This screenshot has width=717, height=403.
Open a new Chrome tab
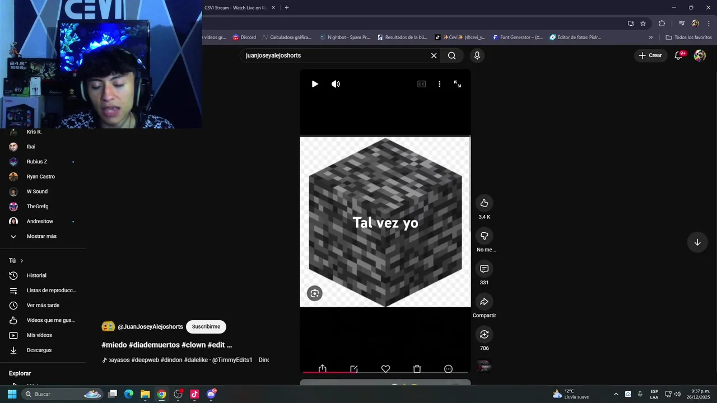click(x=287, y=8)
